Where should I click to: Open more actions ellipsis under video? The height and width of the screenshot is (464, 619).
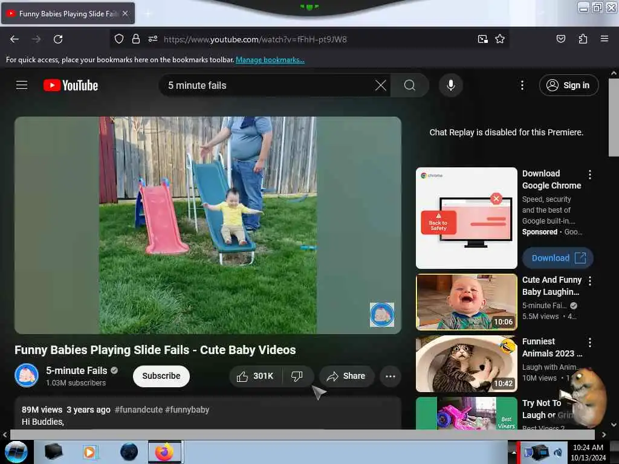coord(390,376)
